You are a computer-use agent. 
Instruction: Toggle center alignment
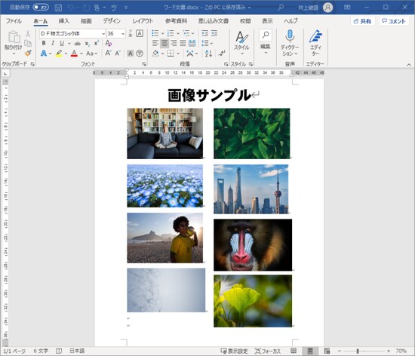(x=164, y=43)
